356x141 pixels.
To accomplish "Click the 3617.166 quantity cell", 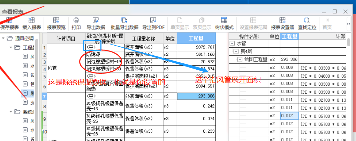I will (x=196, y=55).
